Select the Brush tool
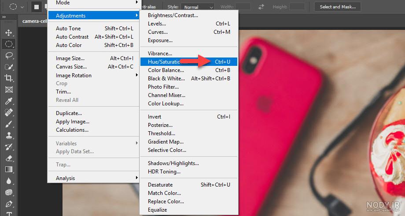Screen dimensions: 405x216 tap(9, 124)
